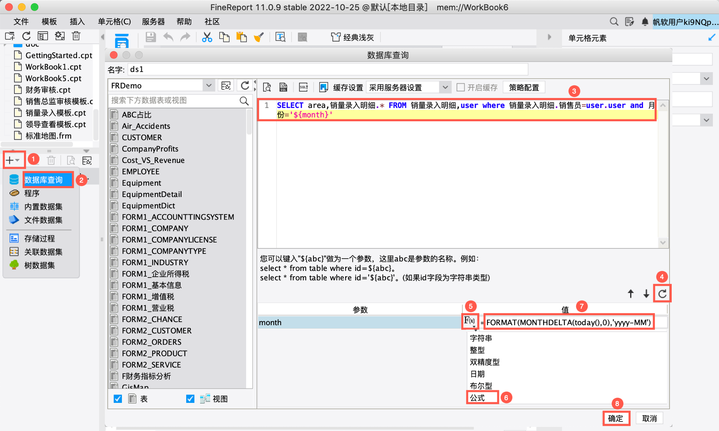Click the 策略配置 button
The width and height of the screenshot is (719, 431).
click(524, 87)
